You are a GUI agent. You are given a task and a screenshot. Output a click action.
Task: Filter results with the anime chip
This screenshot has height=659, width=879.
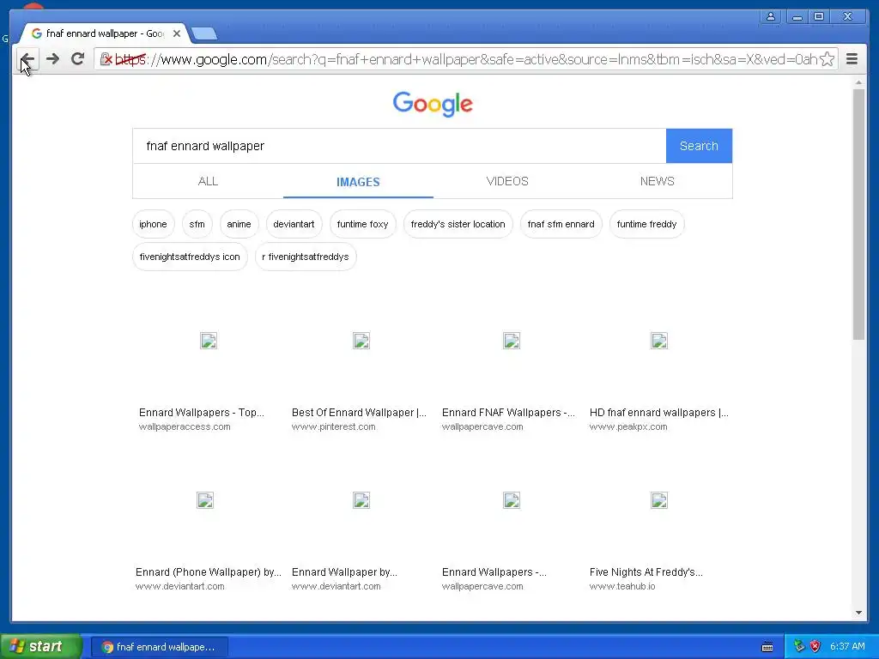click(239, 224)
